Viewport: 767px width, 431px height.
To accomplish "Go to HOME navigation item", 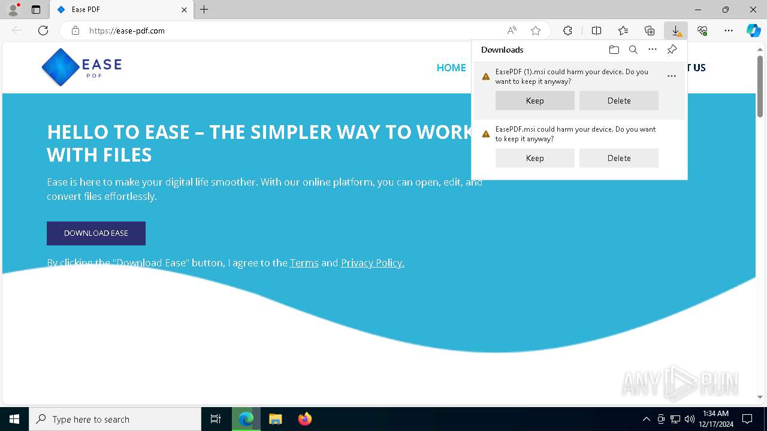I will click(451, 68).
